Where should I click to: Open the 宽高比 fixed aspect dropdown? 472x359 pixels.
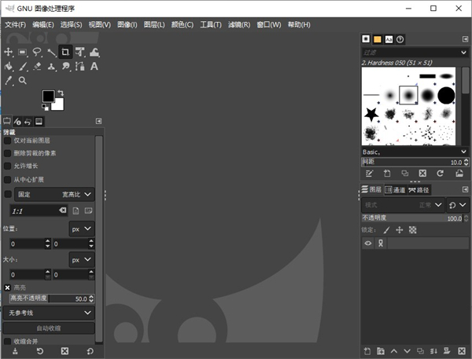76,193
